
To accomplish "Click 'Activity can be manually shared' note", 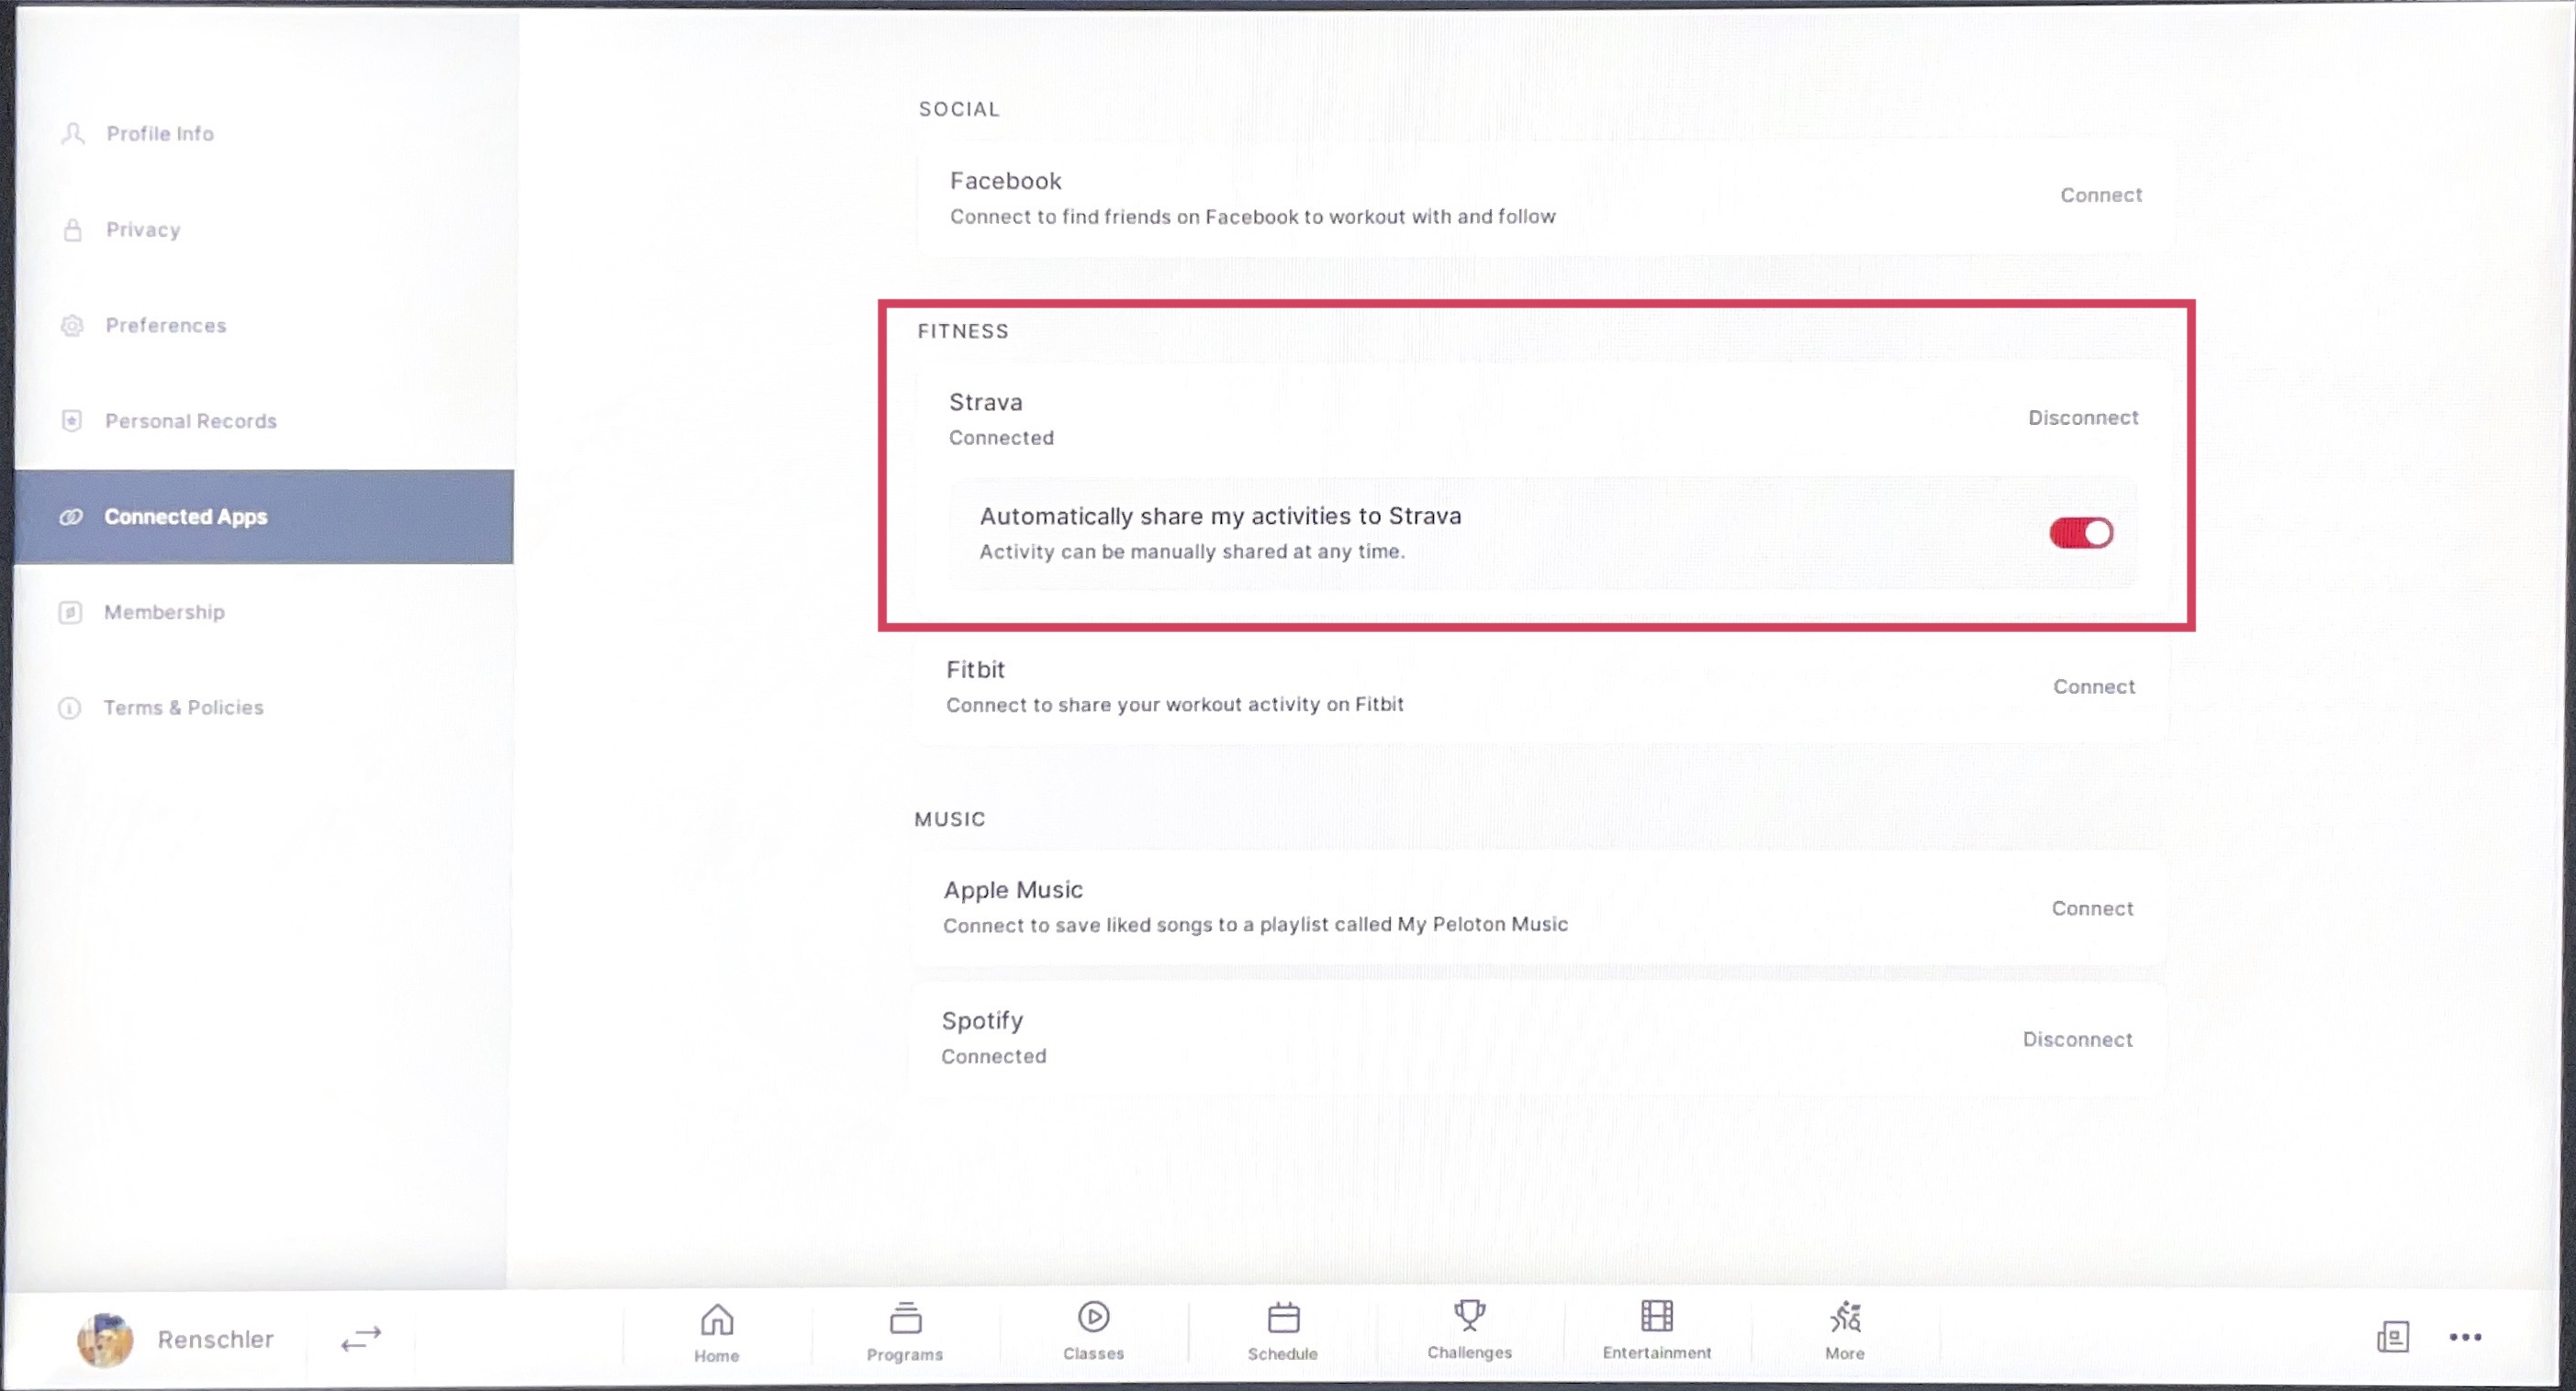I will pos(1192,551).
